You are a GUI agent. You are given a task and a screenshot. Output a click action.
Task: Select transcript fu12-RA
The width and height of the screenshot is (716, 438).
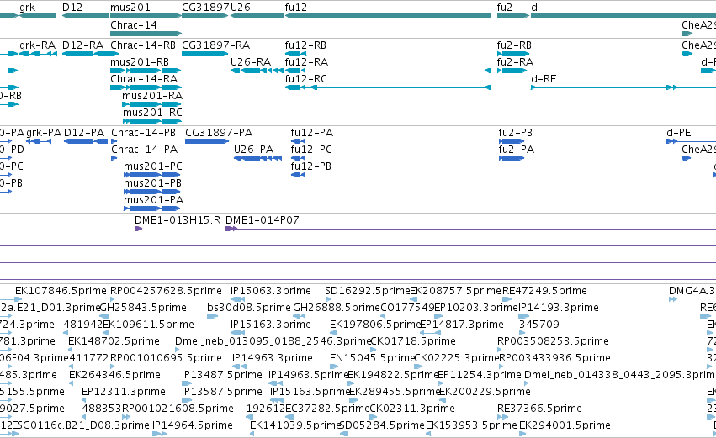(x=306, y=62)
